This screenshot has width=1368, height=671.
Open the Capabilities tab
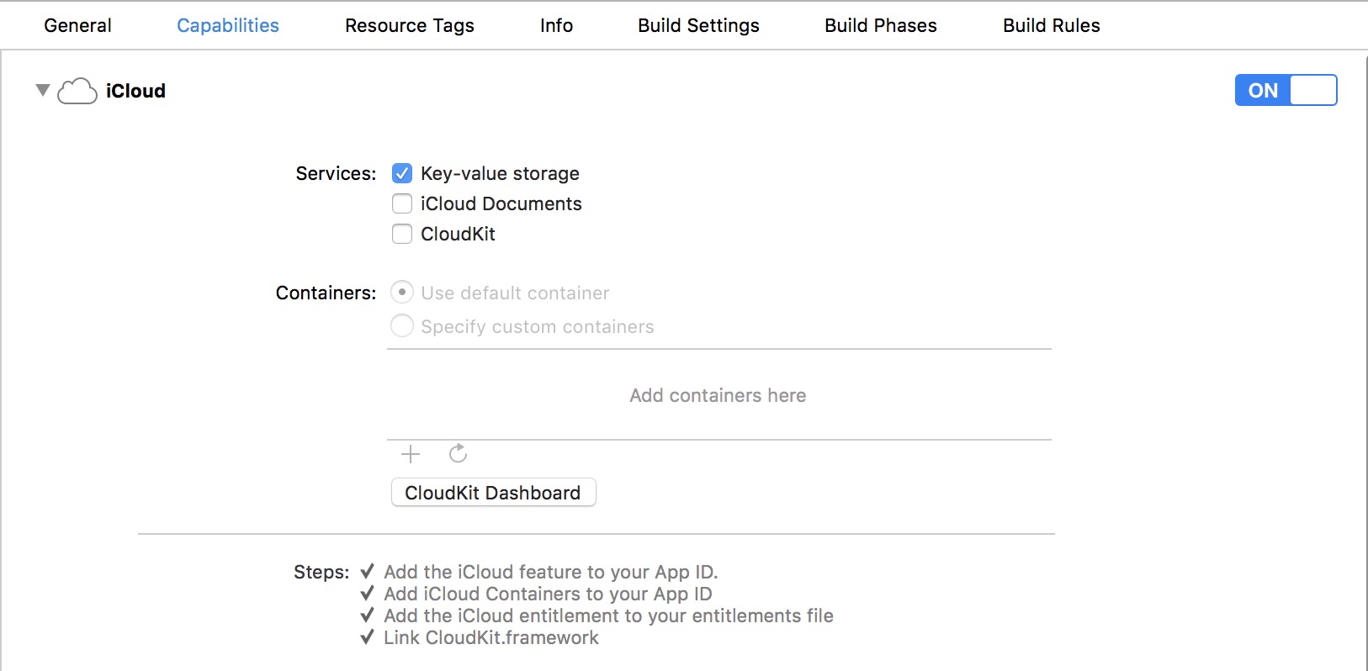(x=228, y=25)
